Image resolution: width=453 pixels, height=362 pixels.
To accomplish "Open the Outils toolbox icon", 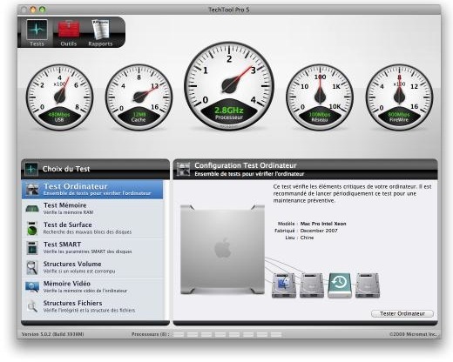I will coord(69,29).
